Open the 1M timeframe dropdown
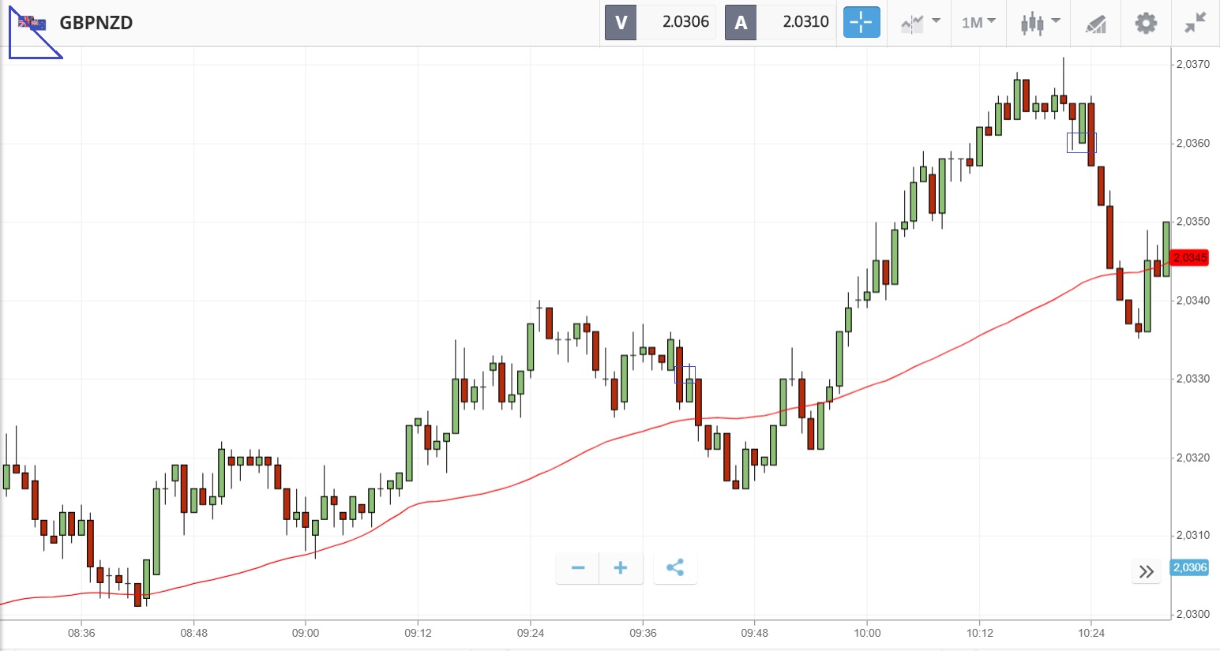Image resolution: width=1220 pixels, height=651 pixels. (x=978, y=22)
